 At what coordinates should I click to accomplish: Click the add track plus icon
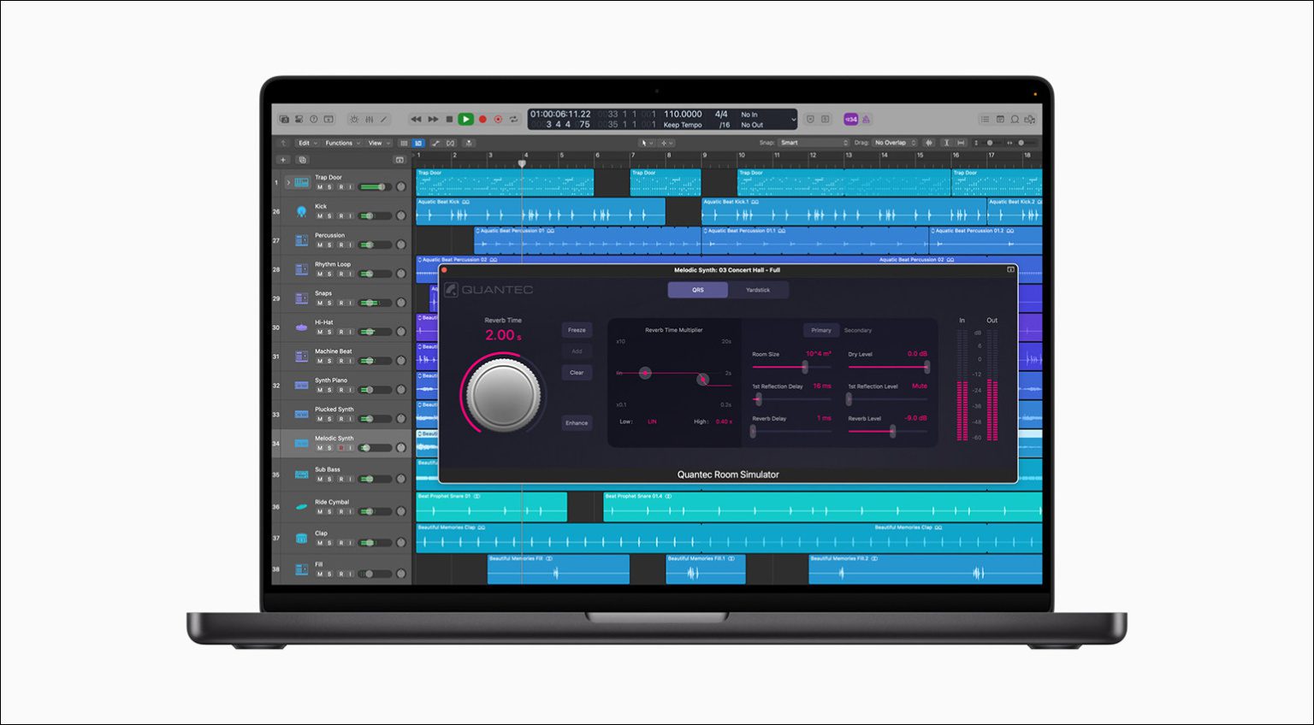[x=283, y=160]
